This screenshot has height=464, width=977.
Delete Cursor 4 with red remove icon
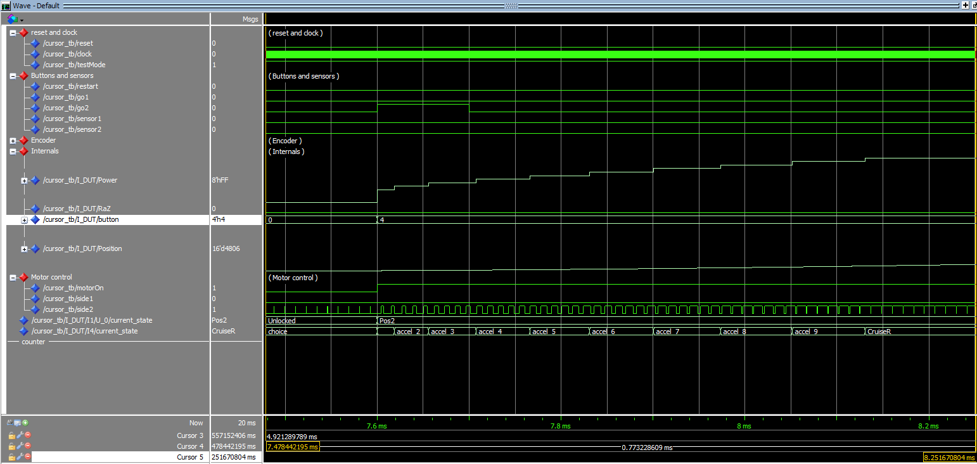[x=28, y=446]
